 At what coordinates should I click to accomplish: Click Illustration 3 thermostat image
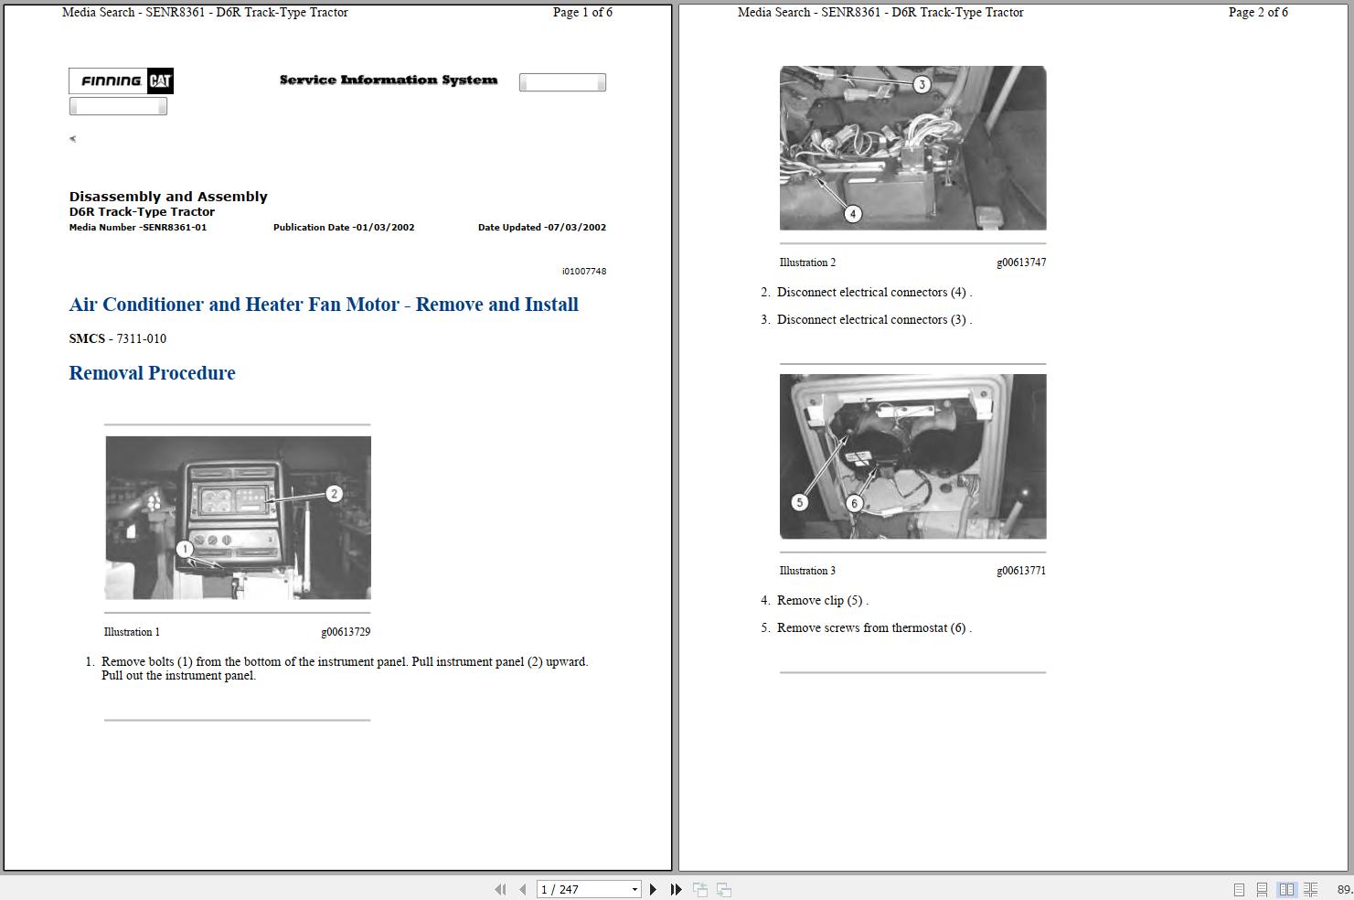click(912, 455)
